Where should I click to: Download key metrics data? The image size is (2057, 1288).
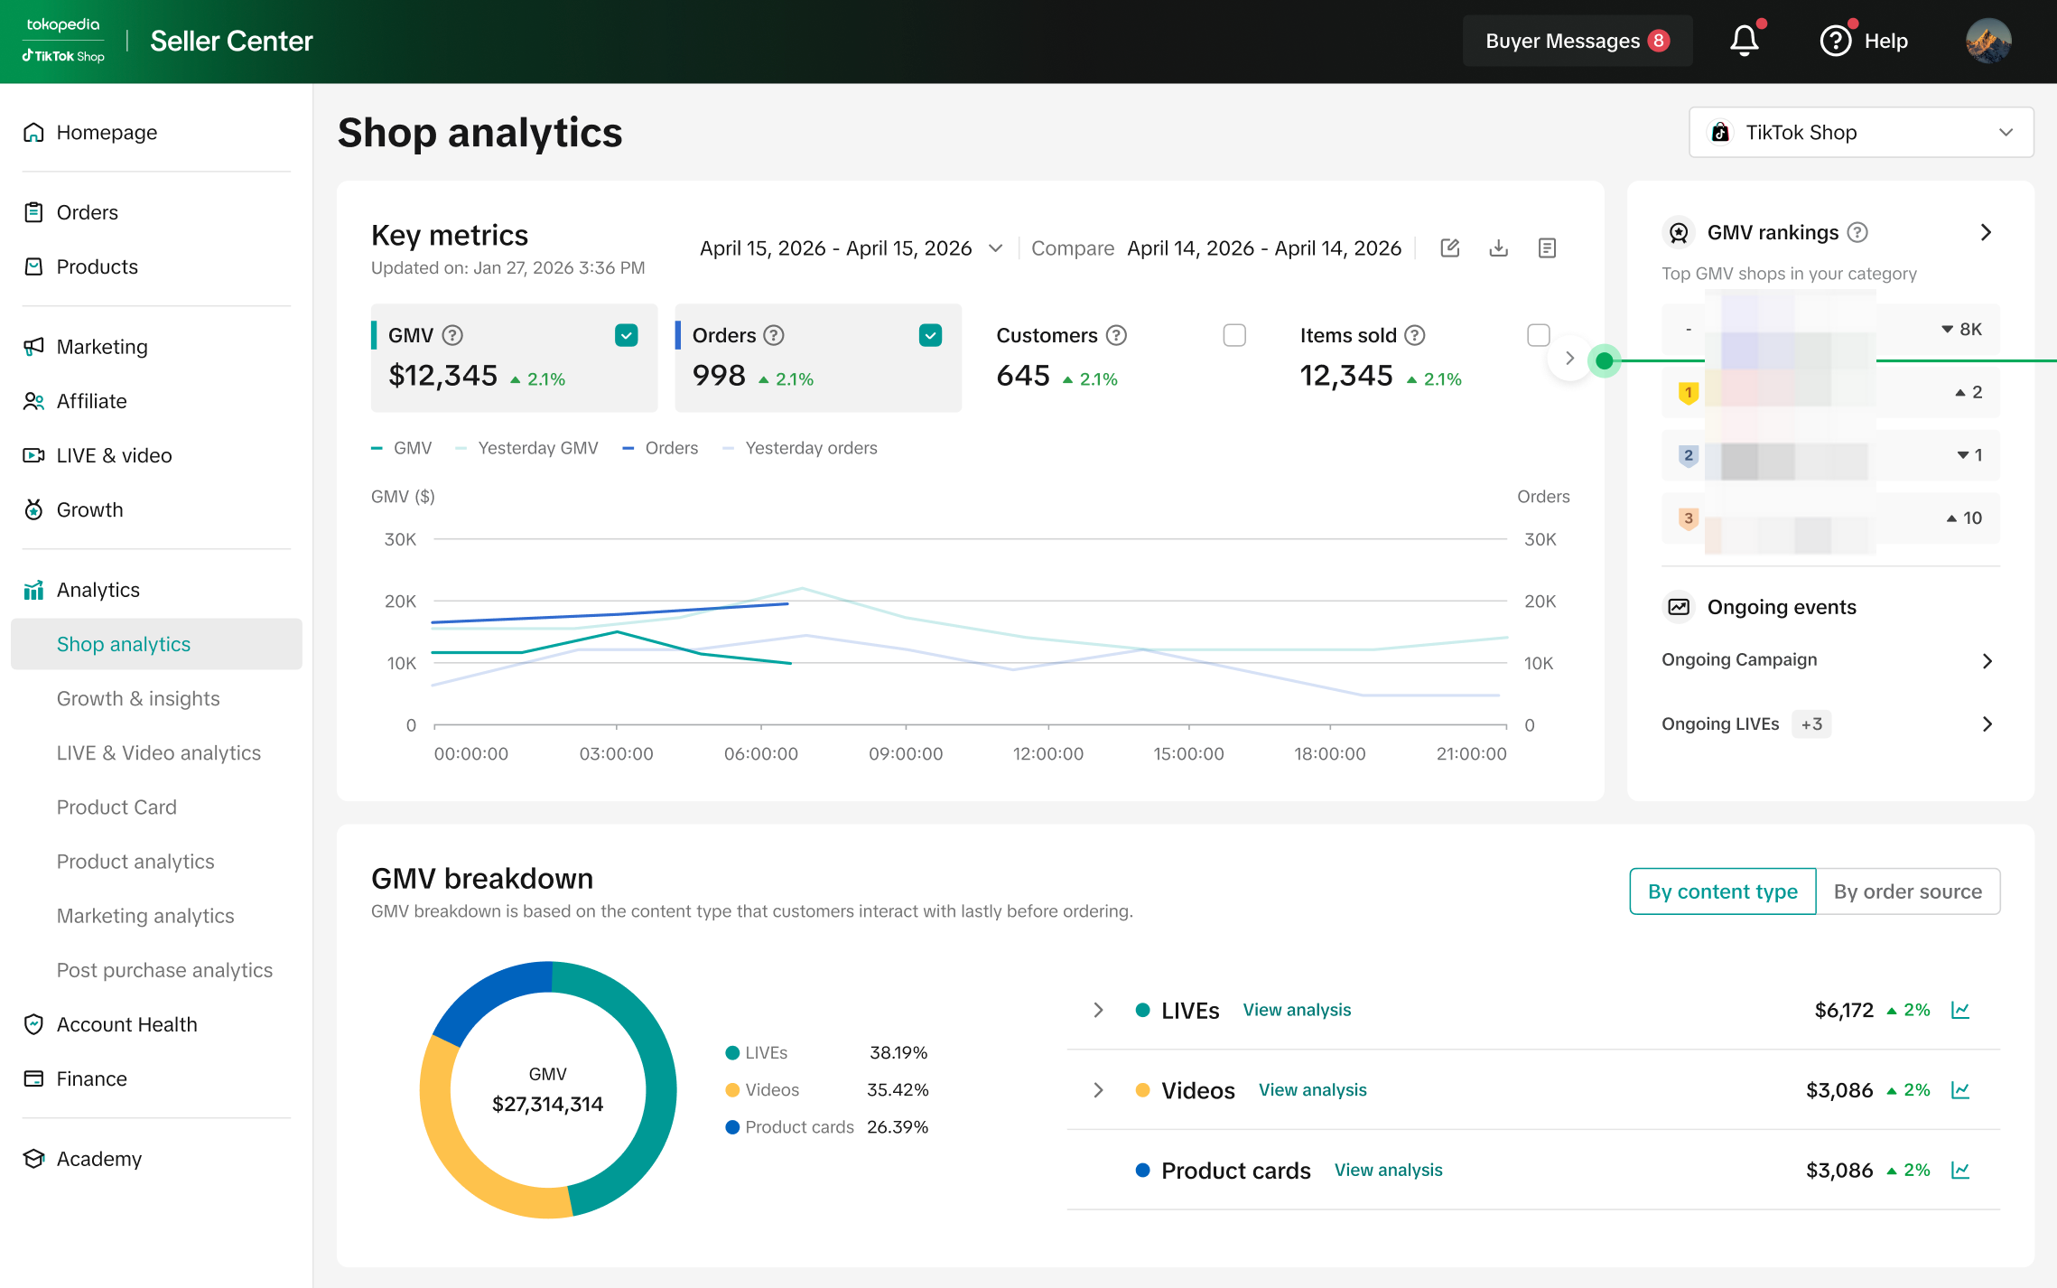click(x=1499, y=248)
